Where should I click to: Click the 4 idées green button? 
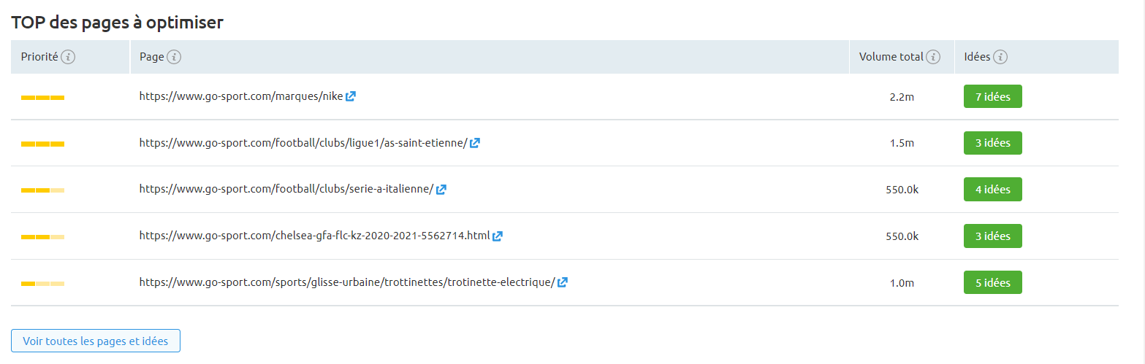(x=993, y=190)
